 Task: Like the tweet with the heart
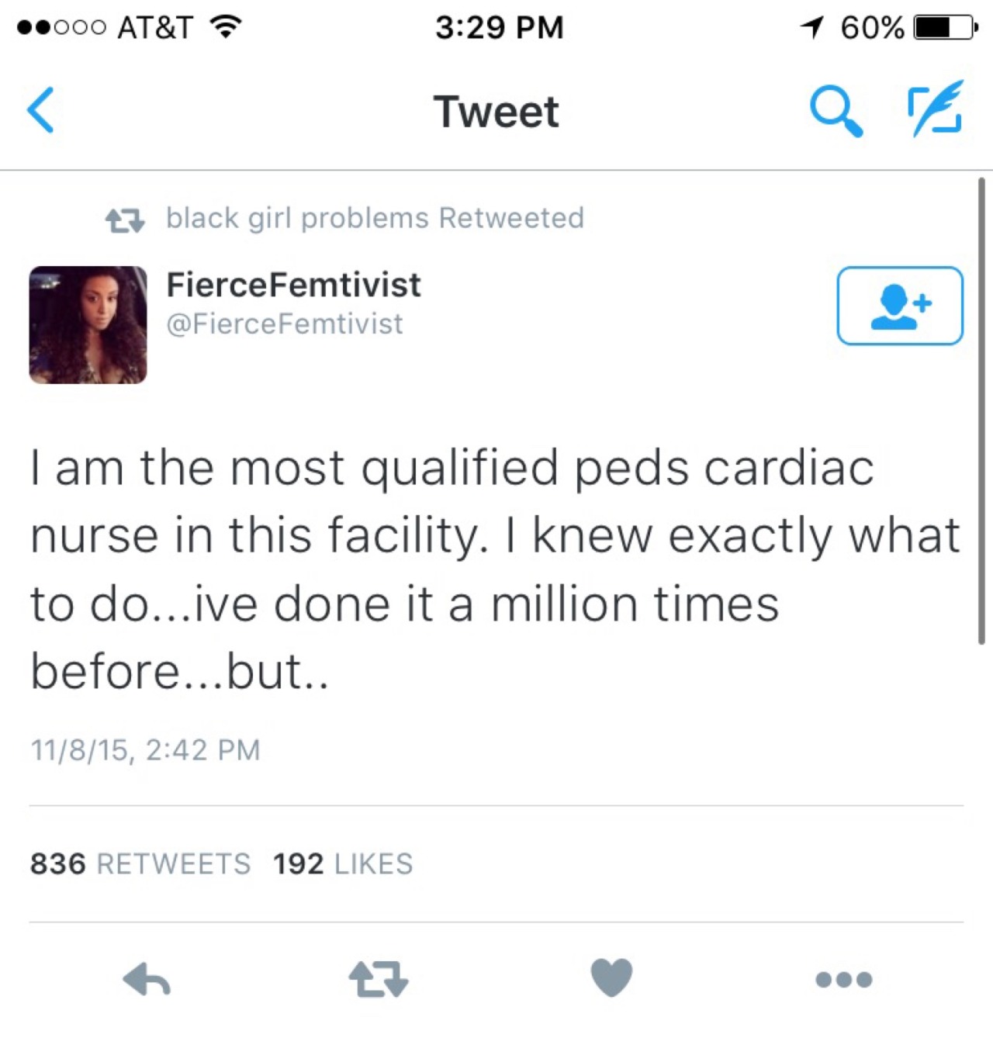(611, 977)
